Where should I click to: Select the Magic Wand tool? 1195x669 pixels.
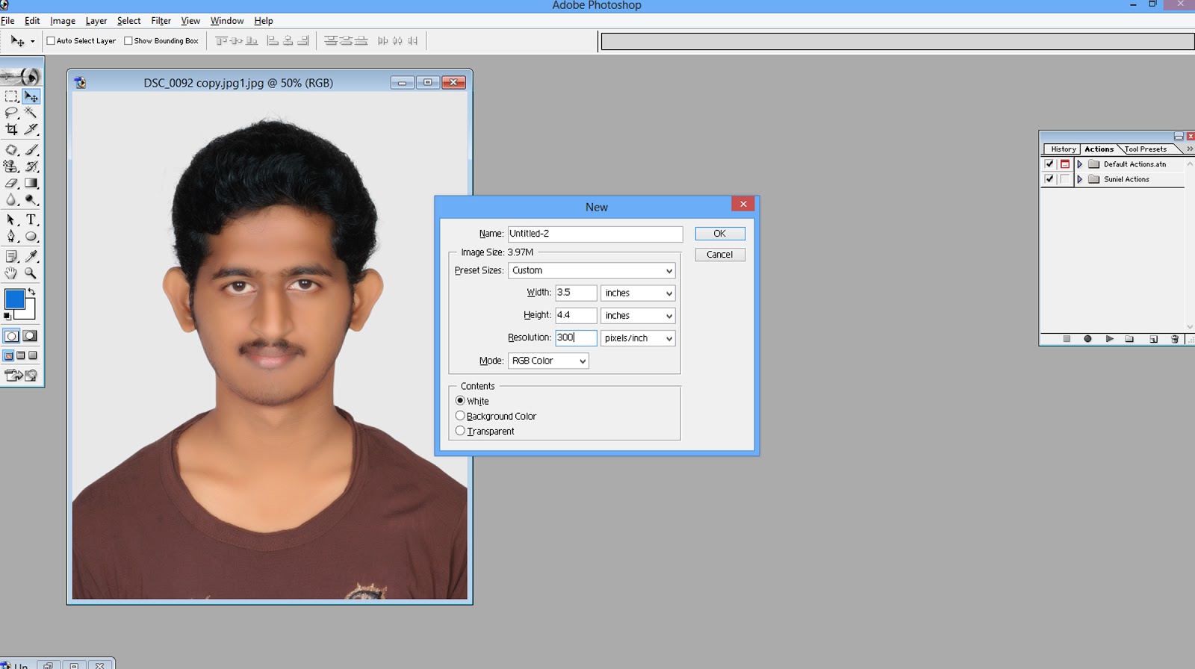point(31,113)
